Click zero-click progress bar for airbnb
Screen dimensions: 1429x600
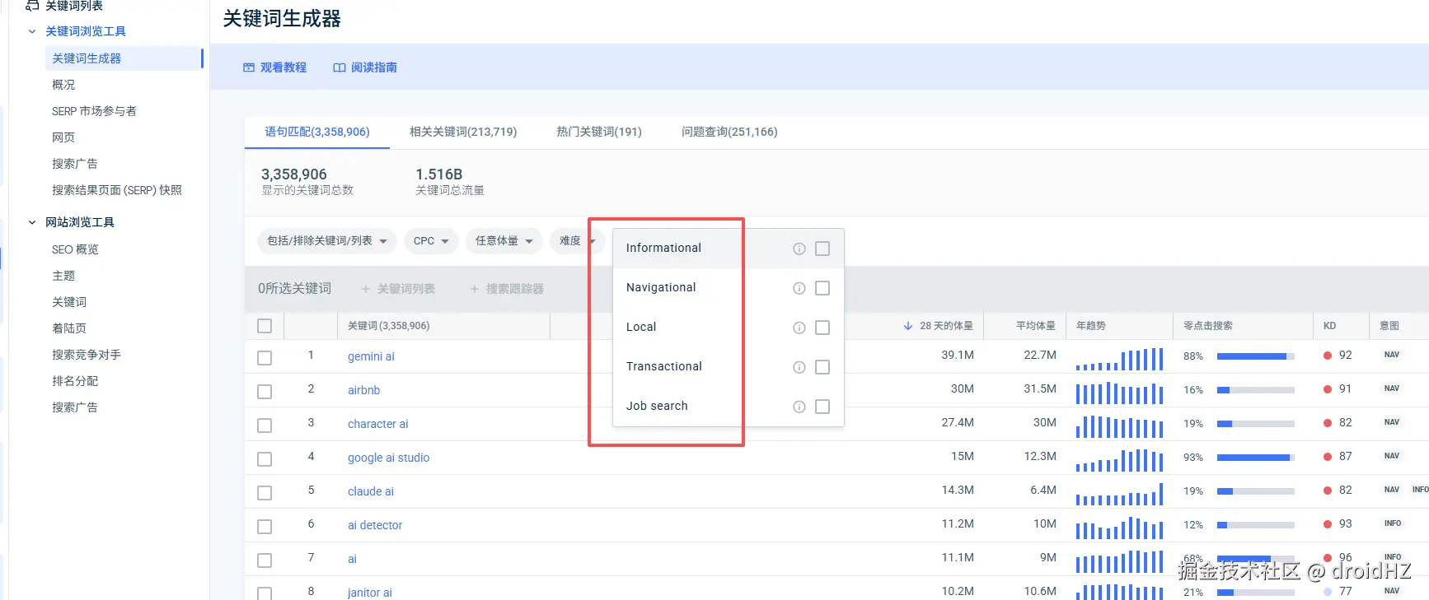click(x=1256, y=390)
